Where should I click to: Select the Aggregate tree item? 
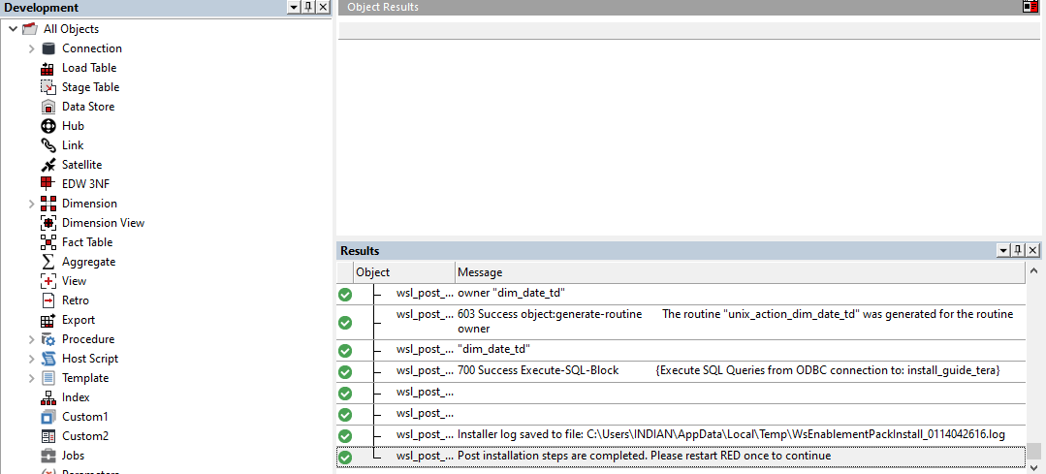pyautogui.click(x=89, y=262)
